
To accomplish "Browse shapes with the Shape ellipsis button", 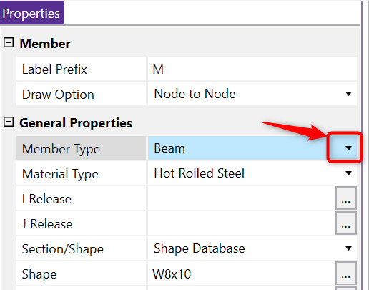I will pos(346,274).
